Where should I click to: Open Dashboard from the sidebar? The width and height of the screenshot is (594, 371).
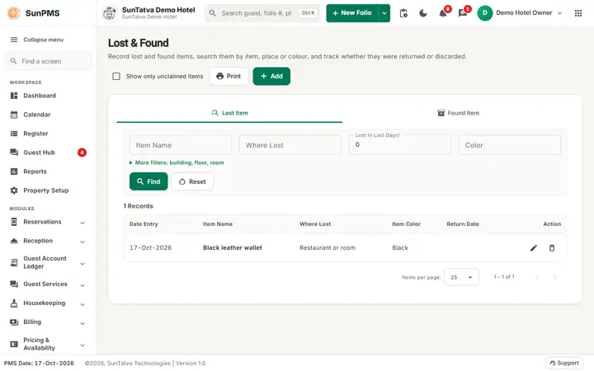tap(47, 96)
